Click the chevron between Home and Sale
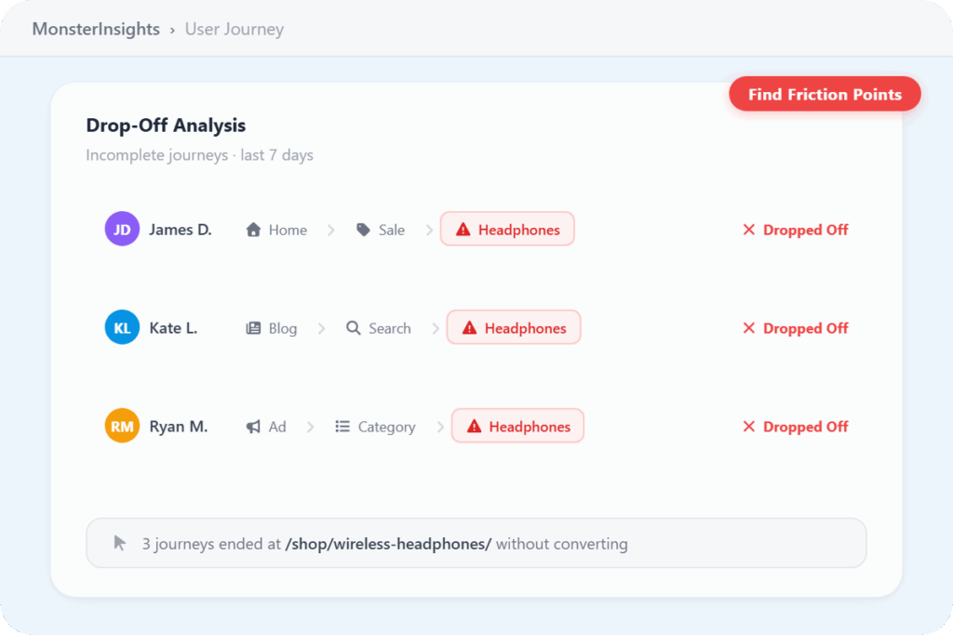Screen dimensions: 953x635 click(x=330, y=230)
